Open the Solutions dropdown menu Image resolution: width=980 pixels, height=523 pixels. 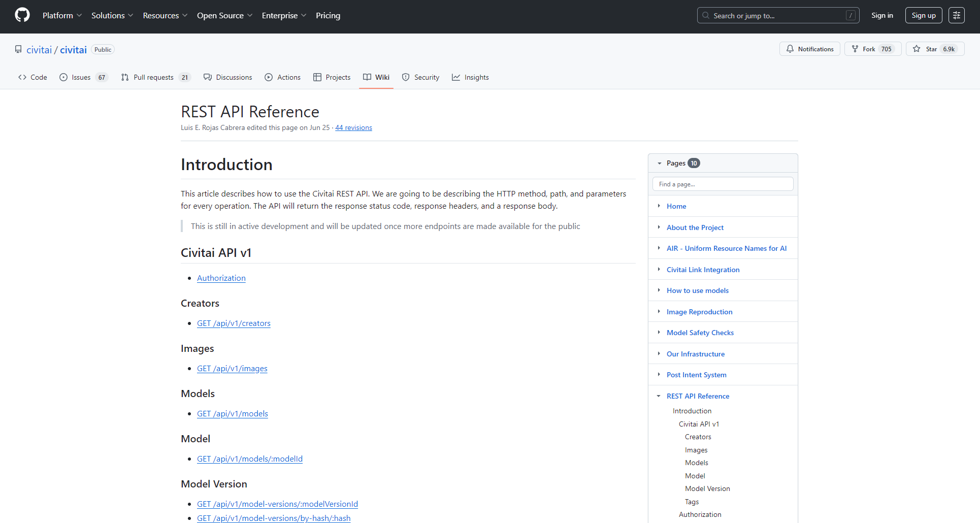[x=112, y=15]
